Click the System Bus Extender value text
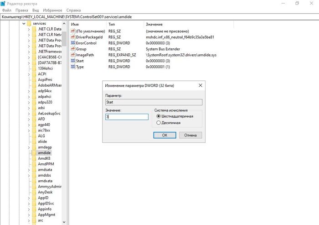Image resolution: width=319 pixels, height=225 pixels. (x=163, y=49)
